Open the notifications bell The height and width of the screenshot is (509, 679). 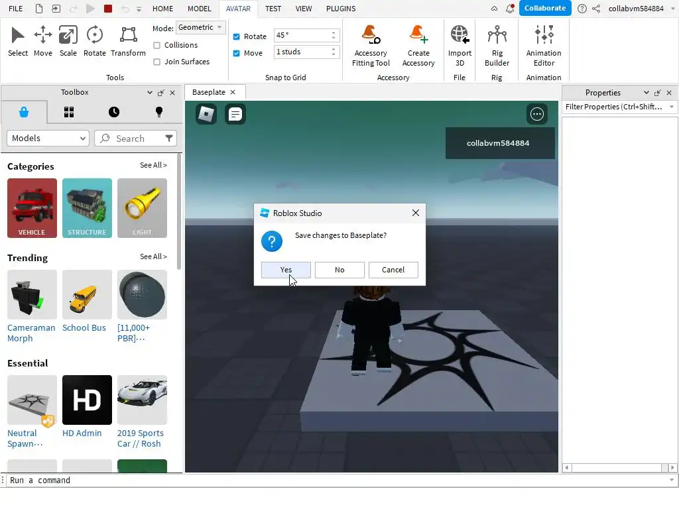[x=510, y=8]
